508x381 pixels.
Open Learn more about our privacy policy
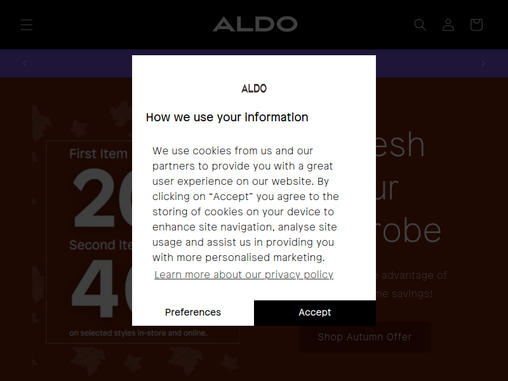pyautogui.click(x=244, y=275)
